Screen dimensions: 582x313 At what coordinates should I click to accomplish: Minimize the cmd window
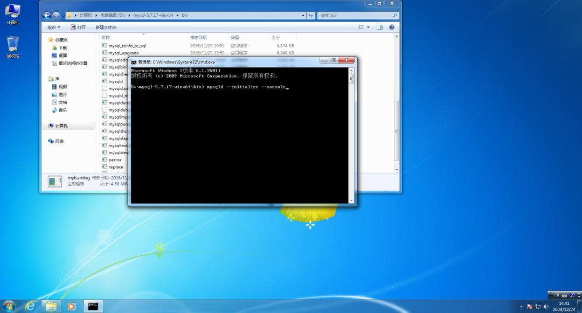[324, 60]
